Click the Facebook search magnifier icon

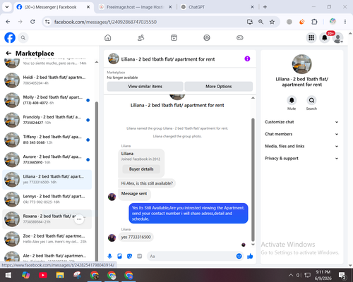pos(23,37)
